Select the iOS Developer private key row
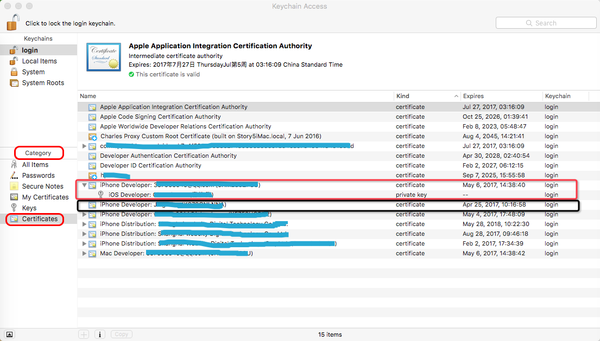 click(339, 195)
